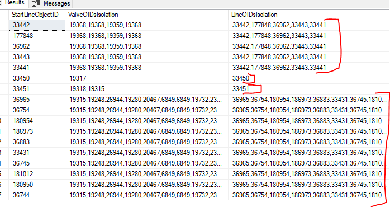Select the StartLineObjectID cell 33450
Viewport: 390px width, 207px height.
pyautogui.click(x=37, y=78)
